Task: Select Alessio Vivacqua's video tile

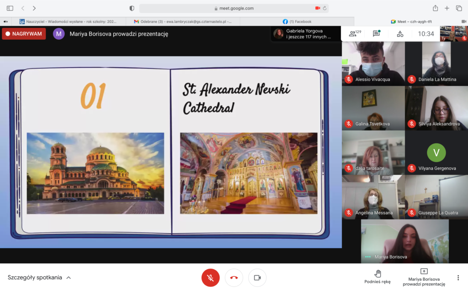Action: [373, 63]
